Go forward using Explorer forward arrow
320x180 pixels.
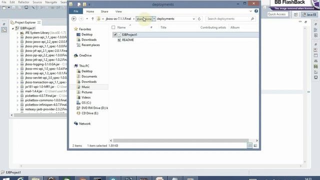(x=81, y=19)
